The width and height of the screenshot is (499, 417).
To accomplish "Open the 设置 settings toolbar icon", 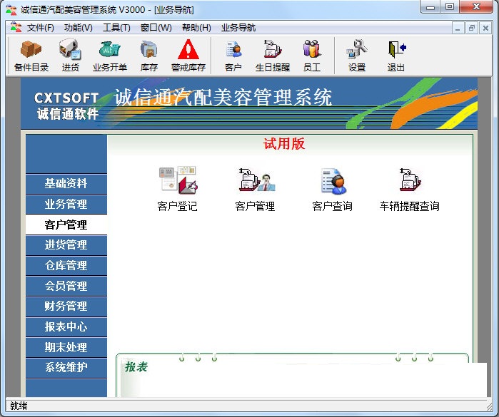I will tap(357, 56).
